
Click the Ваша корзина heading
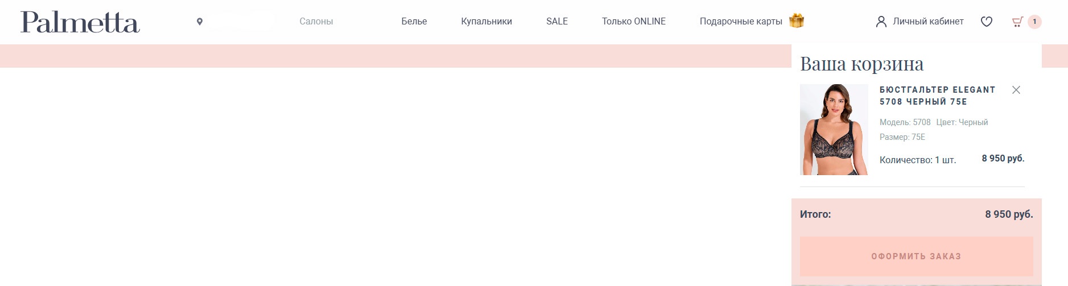point(861,64)
